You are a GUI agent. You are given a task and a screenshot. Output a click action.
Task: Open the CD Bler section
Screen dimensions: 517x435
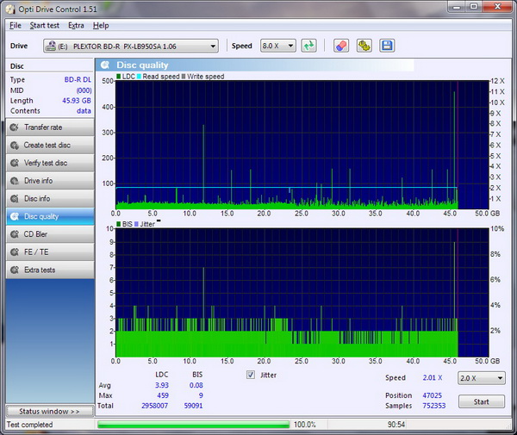pyautogui.click(x=50, y=234)
